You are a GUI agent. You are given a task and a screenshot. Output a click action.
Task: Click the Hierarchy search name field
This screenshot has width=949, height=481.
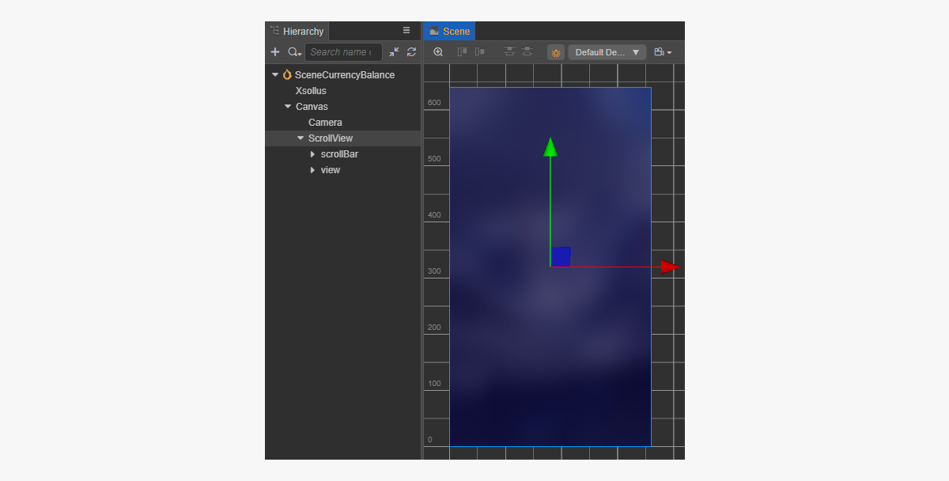[342, 52]
